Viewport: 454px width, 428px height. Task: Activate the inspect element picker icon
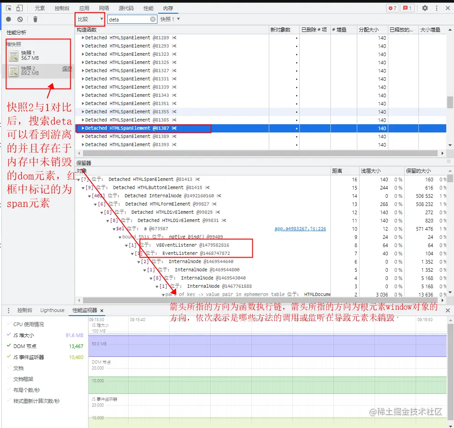click(8, 8)
